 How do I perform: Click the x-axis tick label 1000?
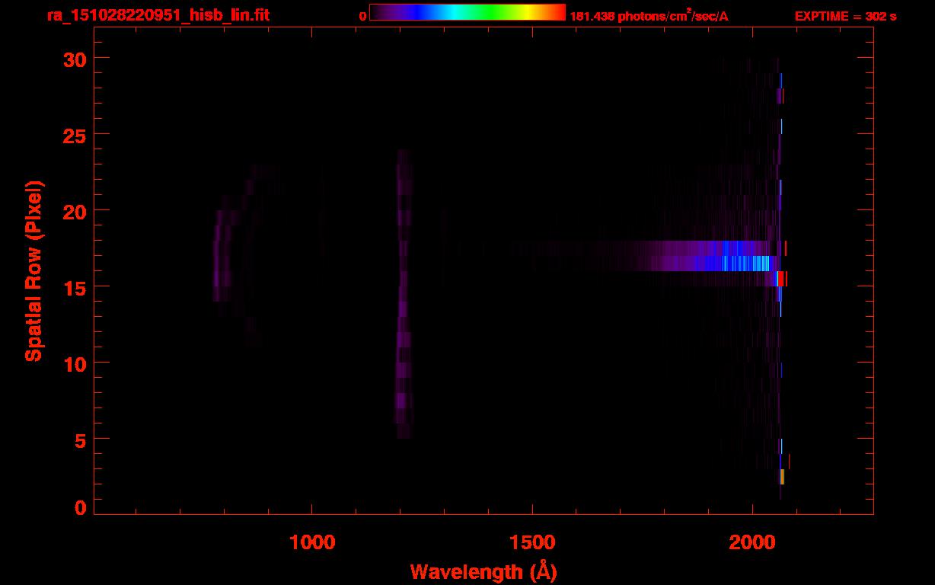pos(312,542)
